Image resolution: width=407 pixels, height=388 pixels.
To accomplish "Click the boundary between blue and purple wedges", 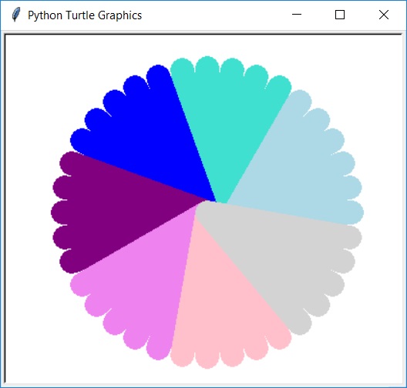I will [x=142, y=177].
